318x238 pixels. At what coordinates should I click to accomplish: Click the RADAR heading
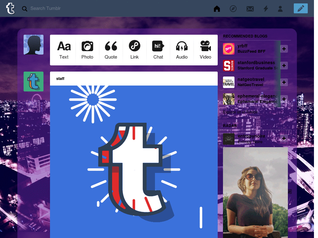(230, 126)
